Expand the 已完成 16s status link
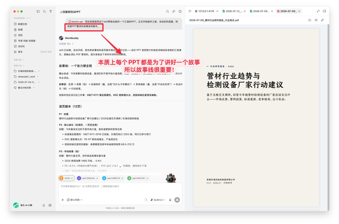Screen dimensions: 339x224 (66, 44)
